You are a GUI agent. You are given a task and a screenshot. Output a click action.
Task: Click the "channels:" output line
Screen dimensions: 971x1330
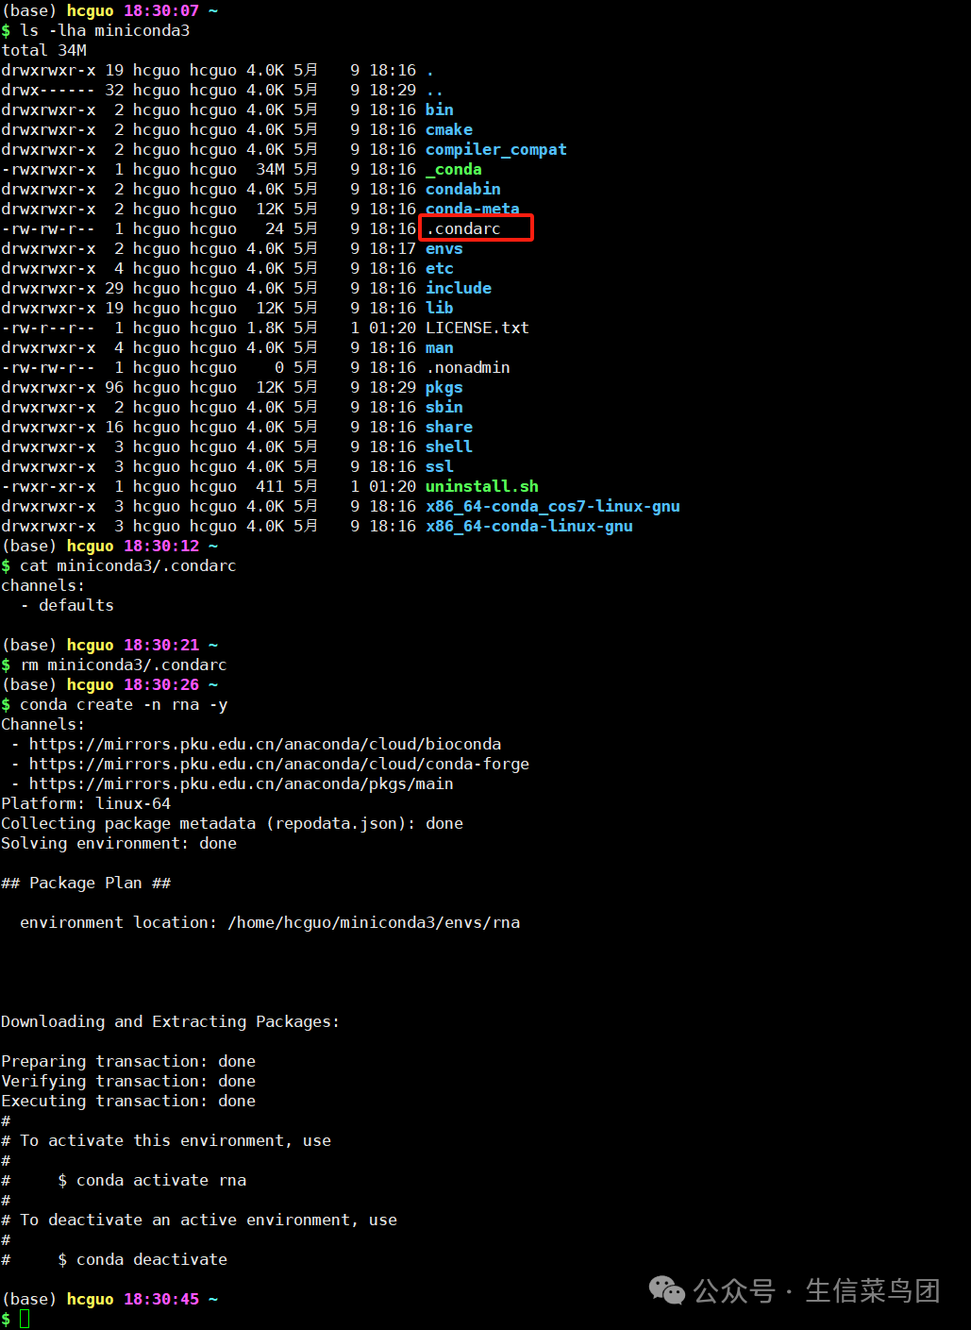43,585
